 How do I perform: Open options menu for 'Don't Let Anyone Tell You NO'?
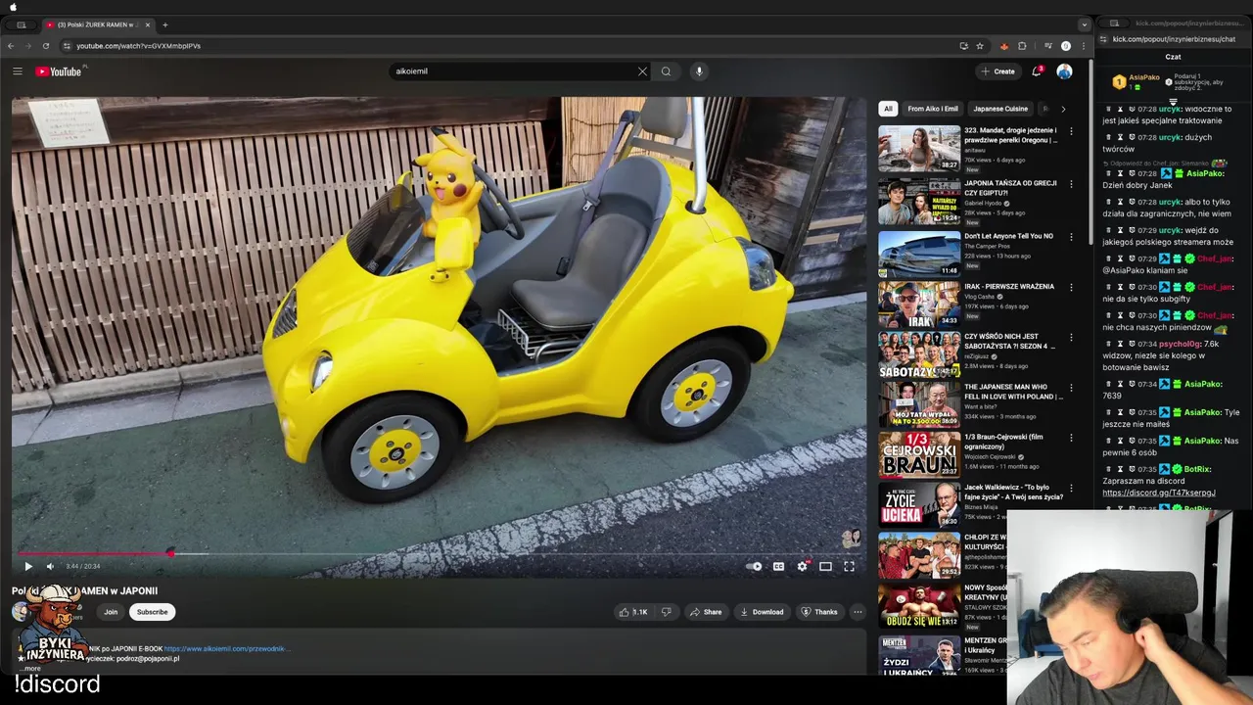click(x=1071, y=237)
